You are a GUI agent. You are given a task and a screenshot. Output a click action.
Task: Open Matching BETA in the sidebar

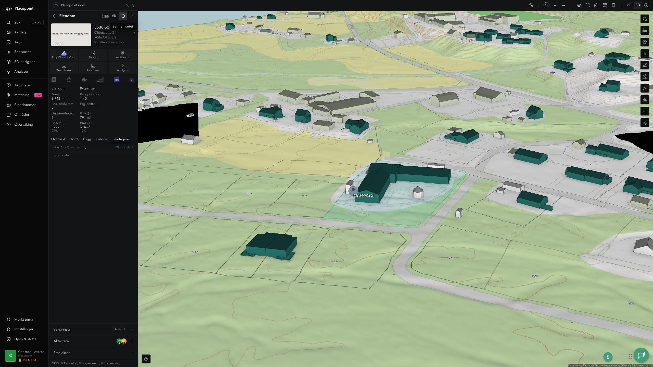coord(24,95)
